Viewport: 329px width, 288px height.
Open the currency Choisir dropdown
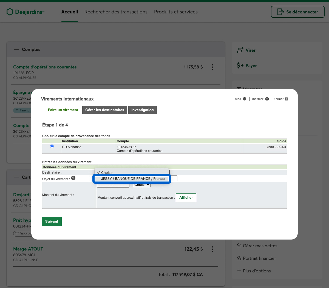(x=142, y=185)
